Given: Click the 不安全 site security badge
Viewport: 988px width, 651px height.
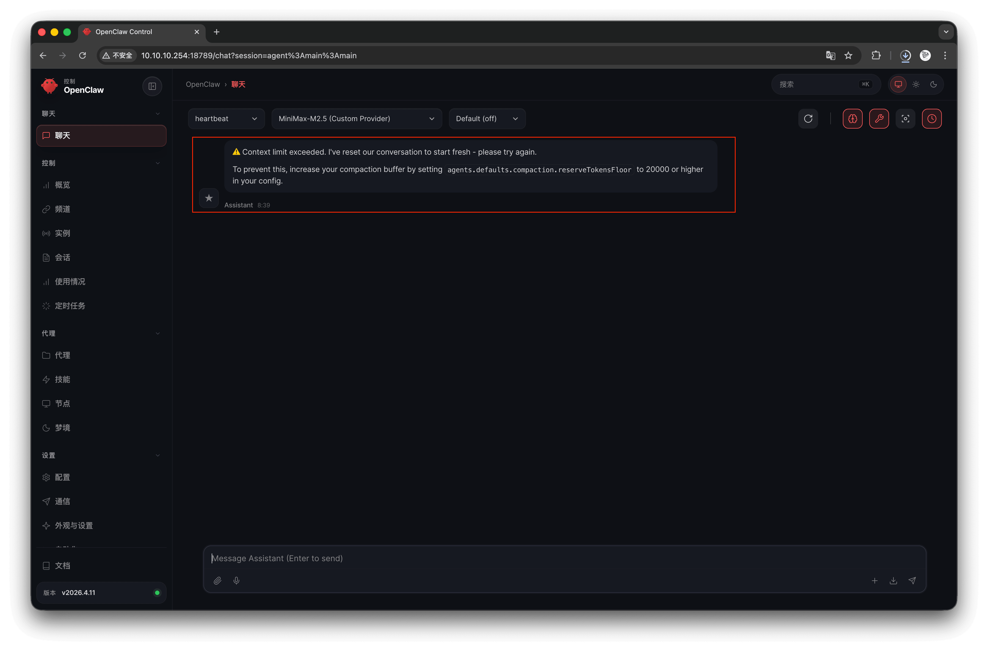Looking at the screenshot, I should click(118, 56).
